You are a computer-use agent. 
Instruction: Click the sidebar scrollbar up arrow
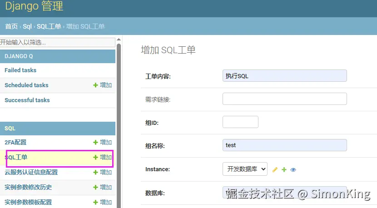(119, 40)
